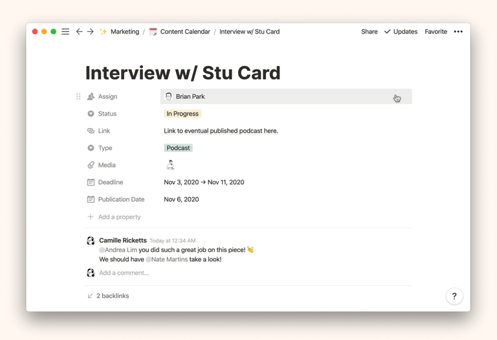
Task: Click the Type property icon
Action: tap(91, 148)
